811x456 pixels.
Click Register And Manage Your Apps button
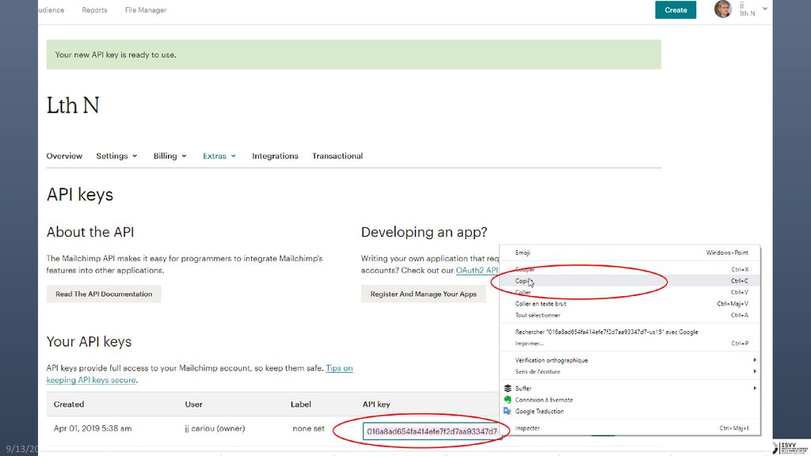tap(424, 294)
